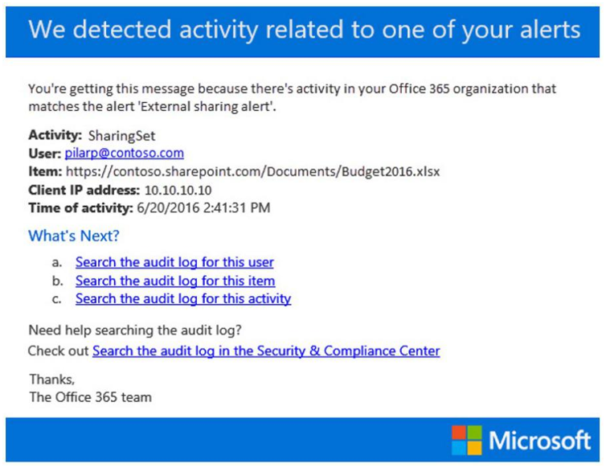Open the Security & Compliance Center help link
606x468 pixels.
click(266, 351)
